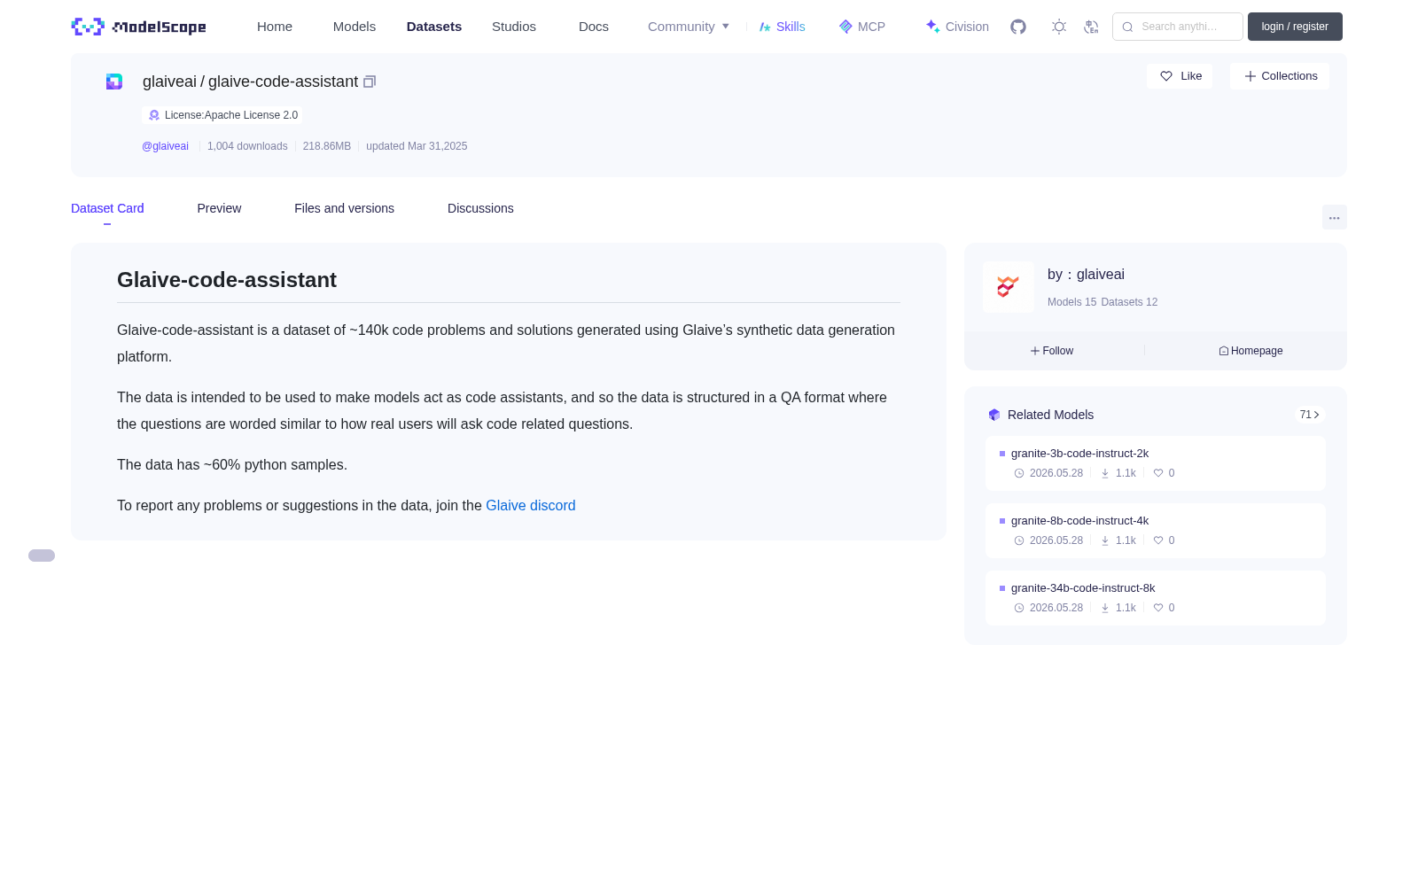Open the Datasets menu item
This screenshot has width=1418, height=886.
434,27
